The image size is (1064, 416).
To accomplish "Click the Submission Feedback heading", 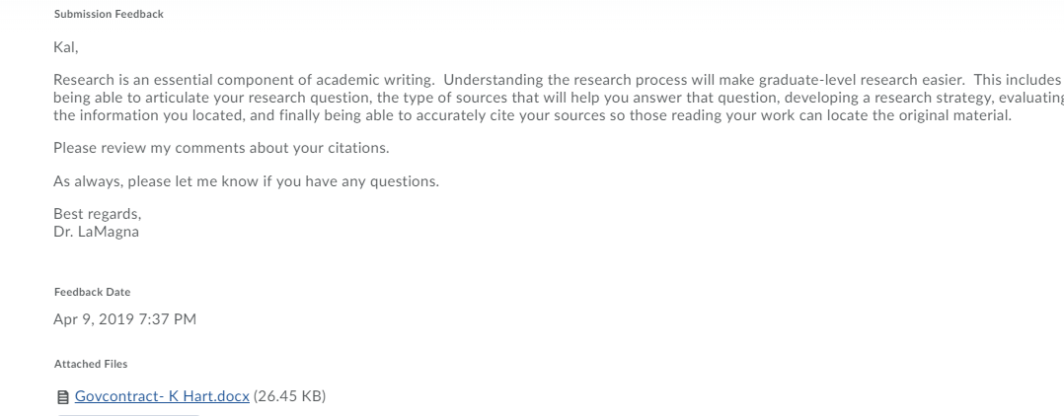I will pyautogui.click(x=109, y=14).
